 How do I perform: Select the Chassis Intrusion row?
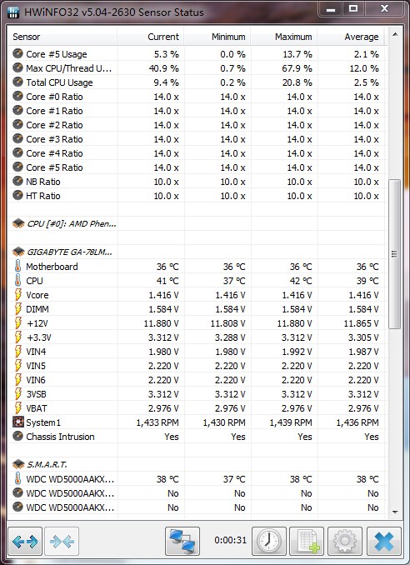197,437
